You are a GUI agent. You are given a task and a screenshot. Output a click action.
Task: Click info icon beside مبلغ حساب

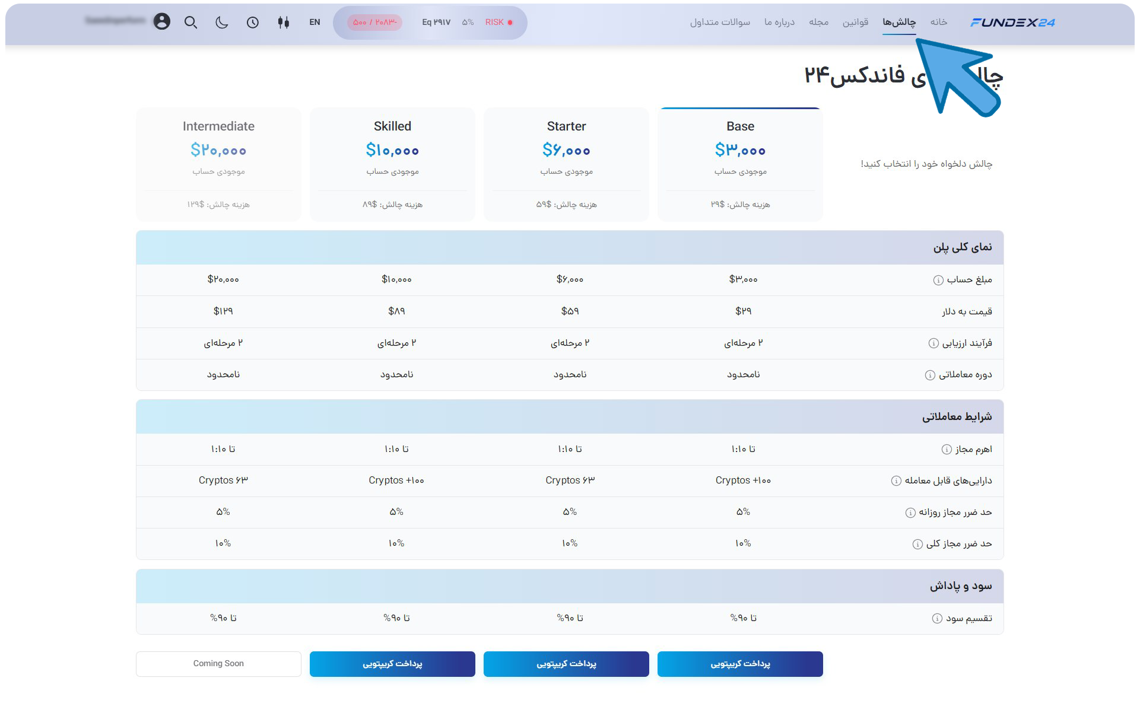pos(938,280)
